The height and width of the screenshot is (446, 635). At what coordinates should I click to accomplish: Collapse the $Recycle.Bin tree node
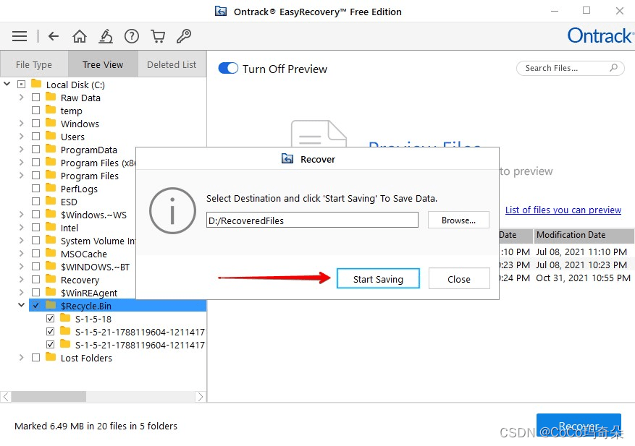[x=22, y=306]
